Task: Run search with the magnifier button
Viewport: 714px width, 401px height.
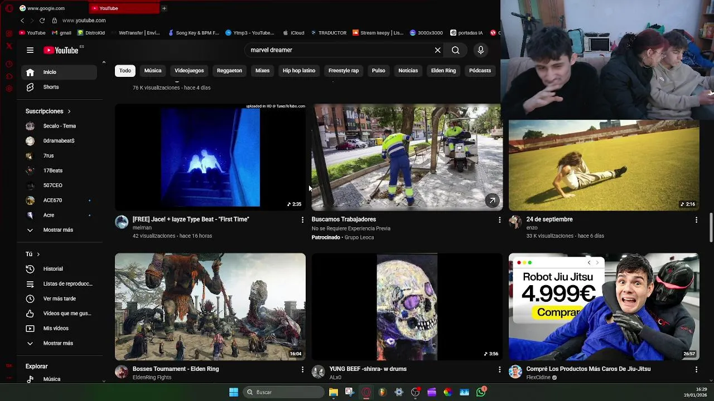Action: [456, 50]
